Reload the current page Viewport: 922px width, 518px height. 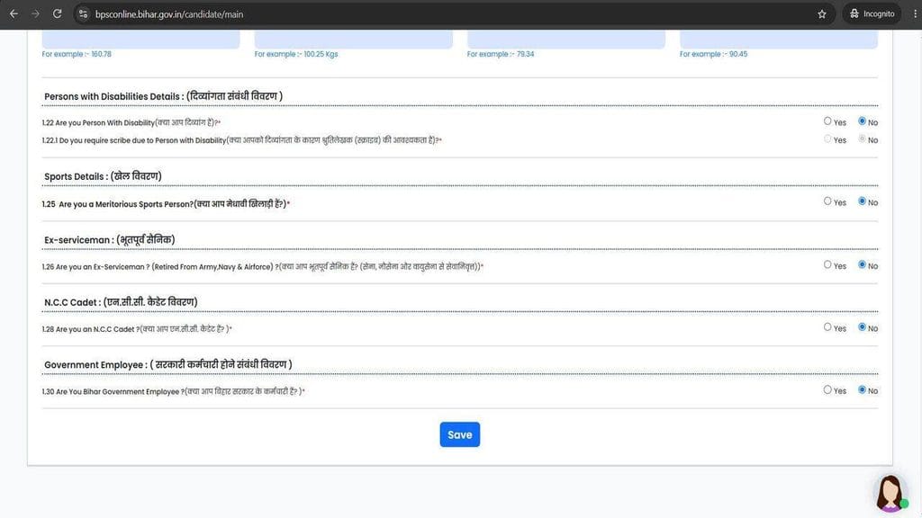57,14
